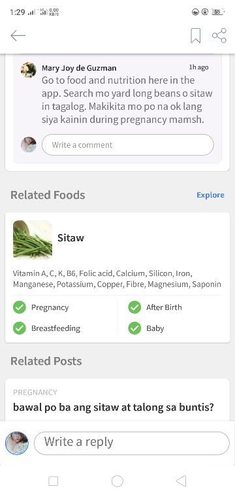Open the share icon

click(219, 35)
